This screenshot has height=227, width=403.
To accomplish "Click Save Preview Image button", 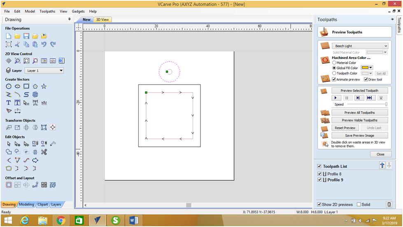I will [x=359, y=136].
